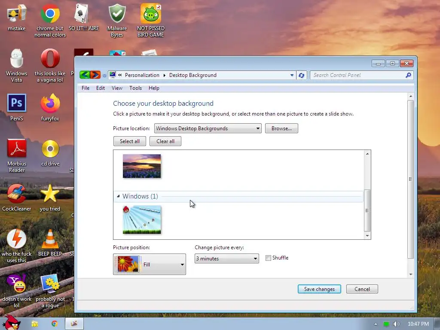
Task: Click the refresh icon beside the address bar
Action: [x=302, y=75]
